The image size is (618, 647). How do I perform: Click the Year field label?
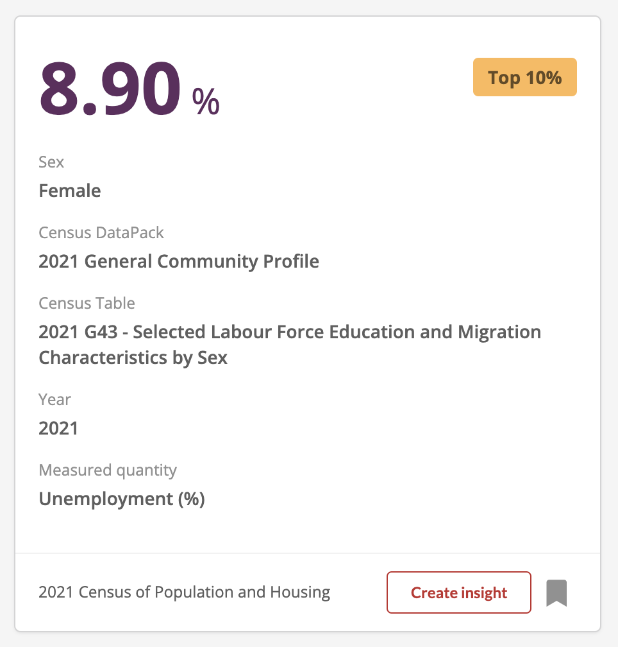pyautogui.click(x=54, y=399)
